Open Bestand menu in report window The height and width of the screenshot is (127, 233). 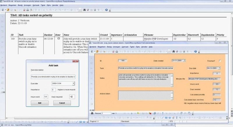pyautogui.click(x=4, y=5)
